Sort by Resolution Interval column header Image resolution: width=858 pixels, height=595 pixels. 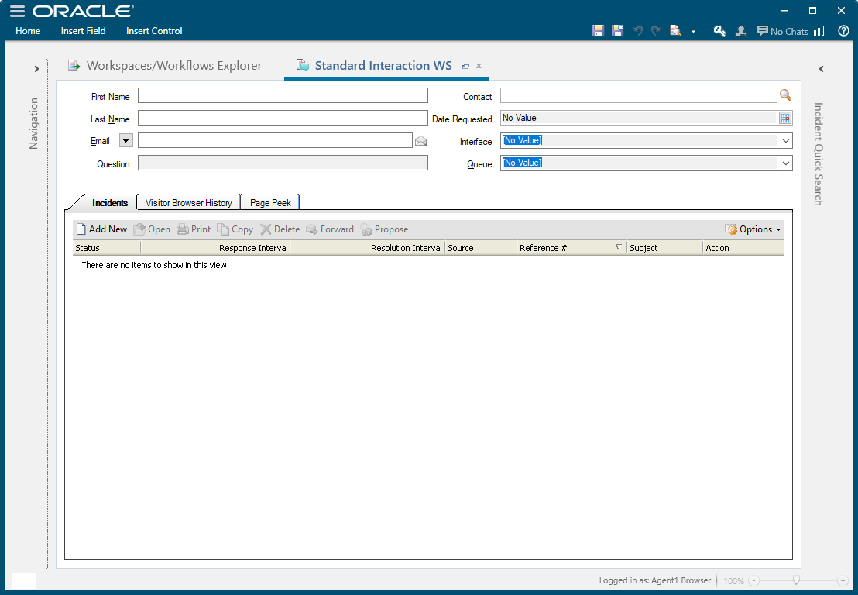click(x=368, y=248)
